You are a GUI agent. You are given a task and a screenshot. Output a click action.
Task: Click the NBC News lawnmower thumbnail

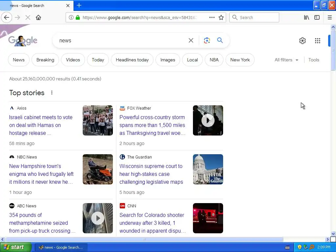[98, 169]
